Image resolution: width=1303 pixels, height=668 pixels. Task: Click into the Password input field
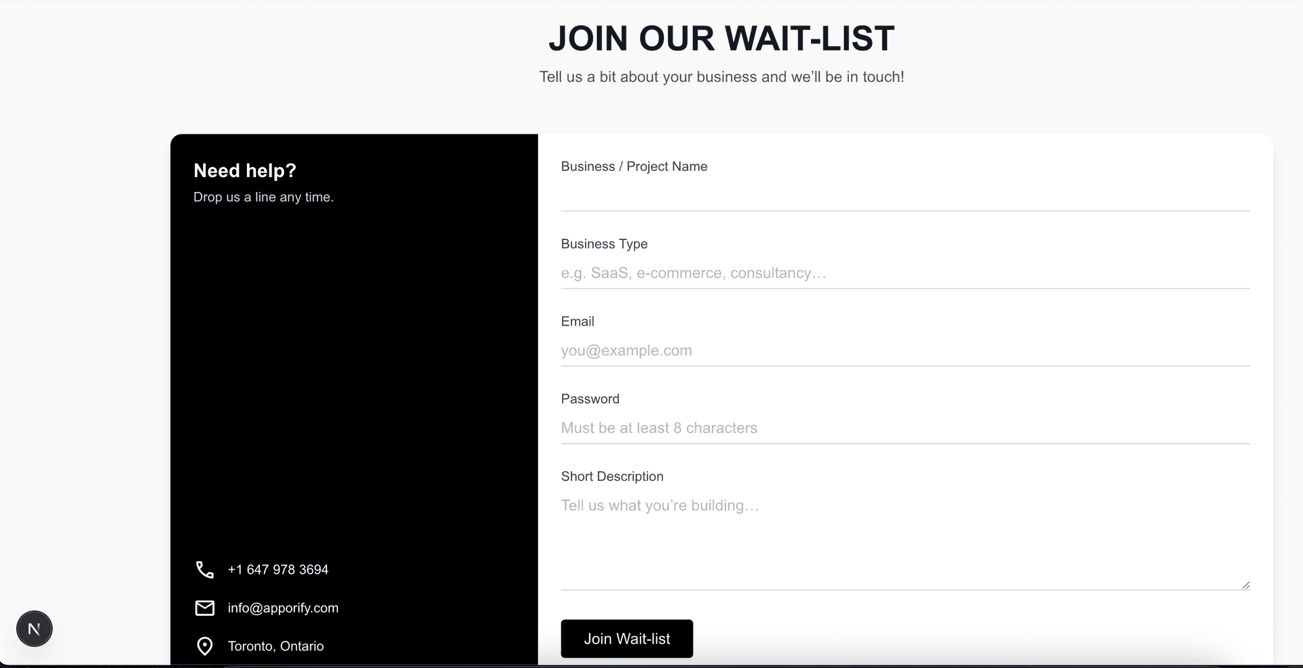(905, 428)
